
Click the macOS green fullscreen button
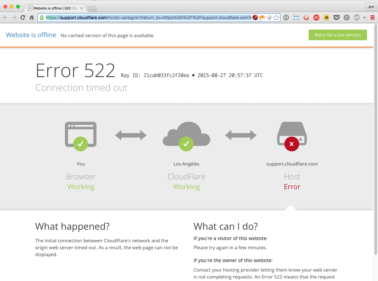pos(18,7)
